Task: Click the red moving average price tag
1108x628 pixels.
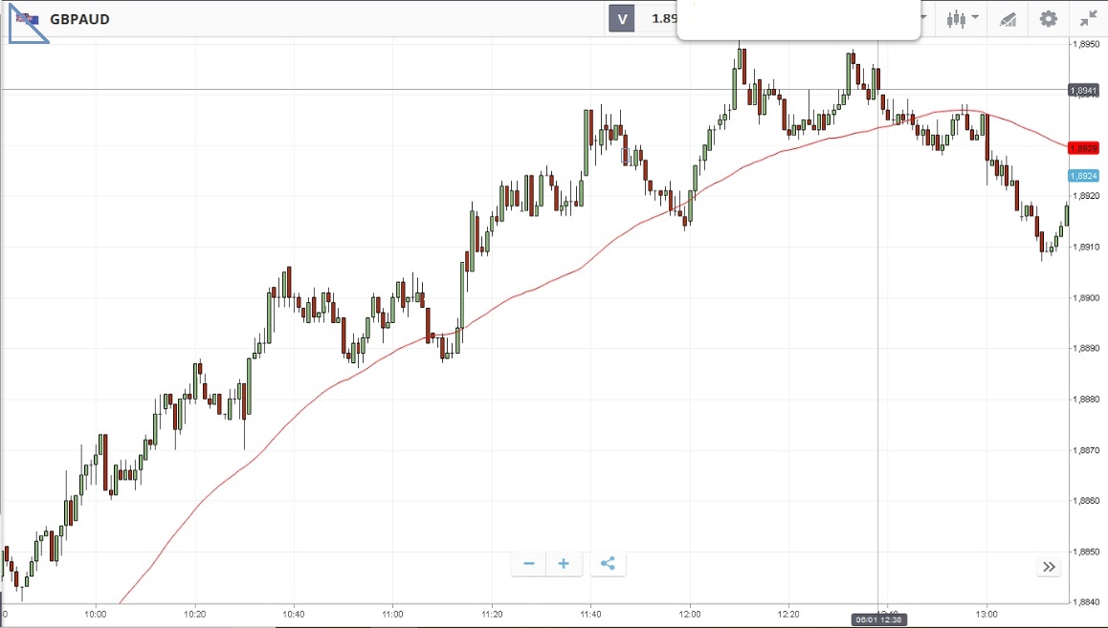Action: pyautogui.click(x=1084, y=148)
